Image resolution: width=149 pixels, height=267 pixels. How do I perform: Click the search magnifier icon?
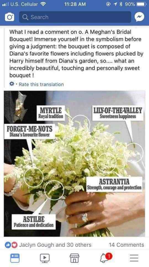tap(25, 17)
